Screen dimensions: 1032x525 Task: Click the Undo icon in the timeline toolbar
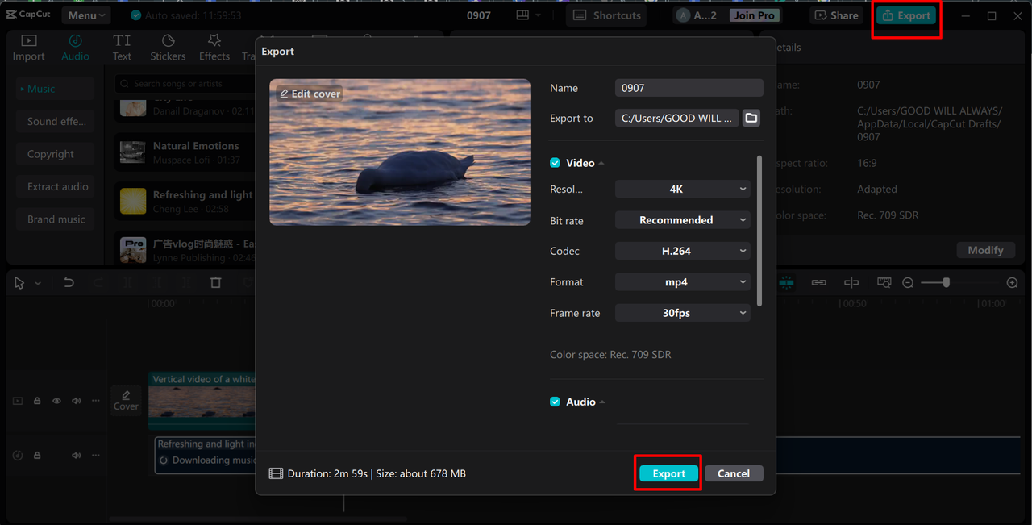(x=69, y=282)
